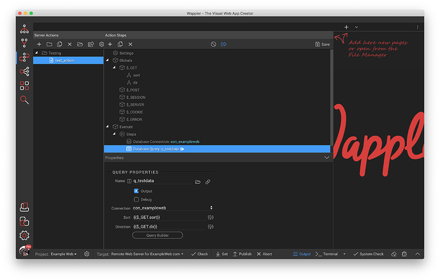Open the gear settings icon in sidebar
This screenshot has height=280, width=440.
(24, 235)
